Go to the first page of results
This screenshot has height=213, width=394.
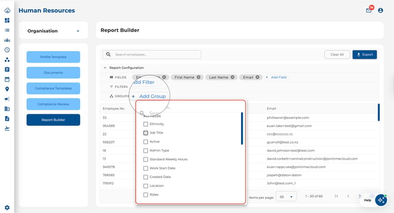pos(336,196)
